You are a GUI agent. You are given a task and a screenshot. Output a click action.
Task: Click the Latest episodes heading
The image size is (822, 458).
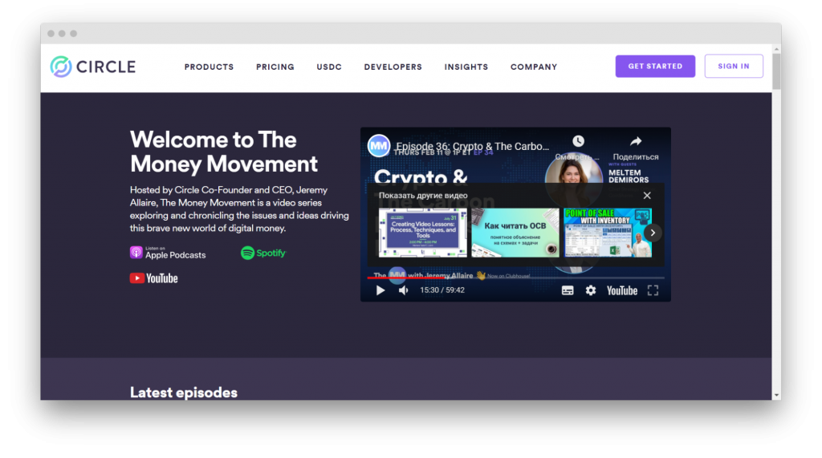[x=184, y=392]
